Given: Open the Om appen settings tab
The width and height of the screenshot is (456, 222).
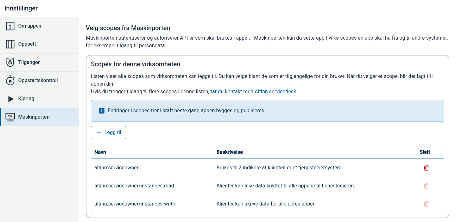Looking at the screenshot, I should point(40,26).
